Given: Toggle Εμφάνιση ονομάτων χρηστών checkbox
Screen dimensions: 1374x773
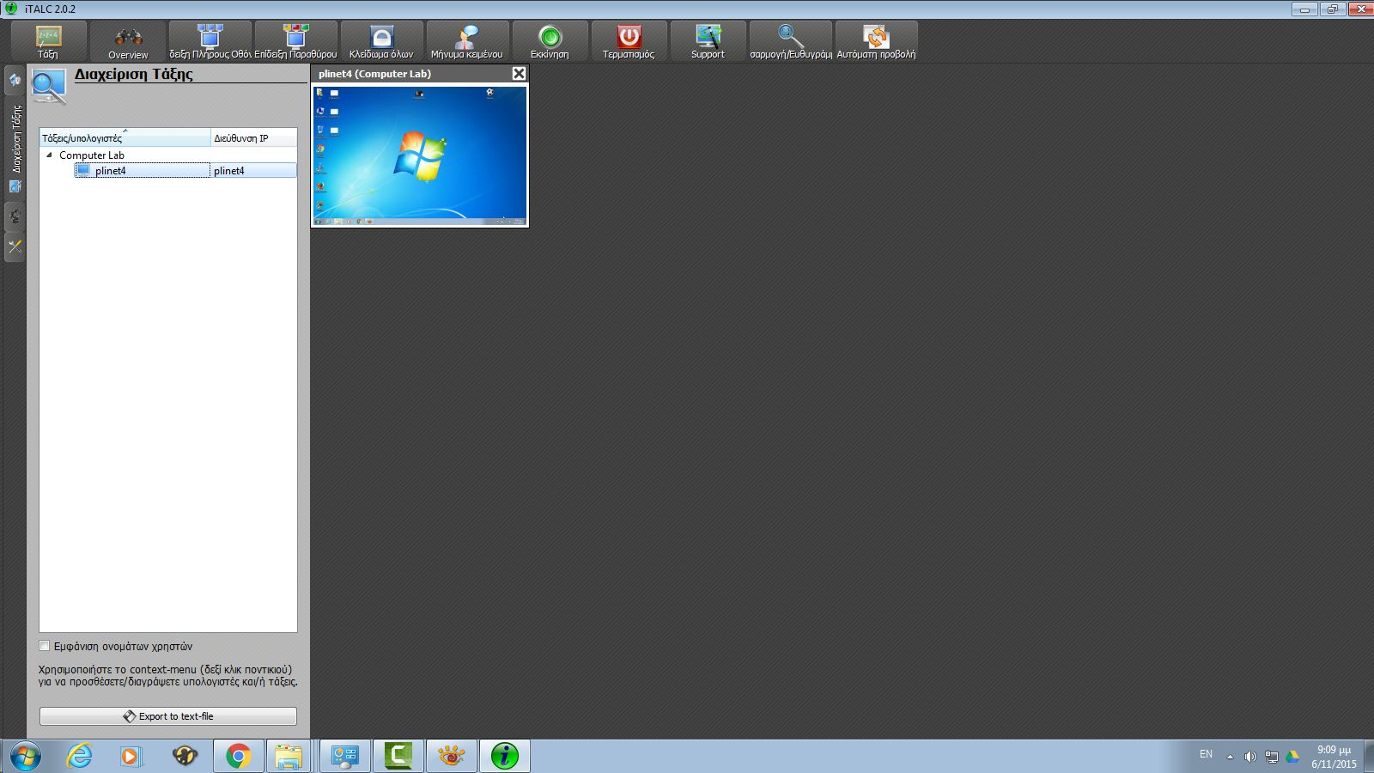Looking at the screenshot, I should (x=45, y=646).
